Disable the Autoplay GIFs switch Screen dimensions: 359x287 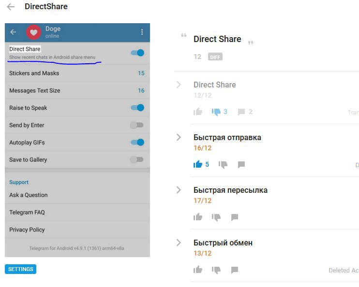point(137,142)
